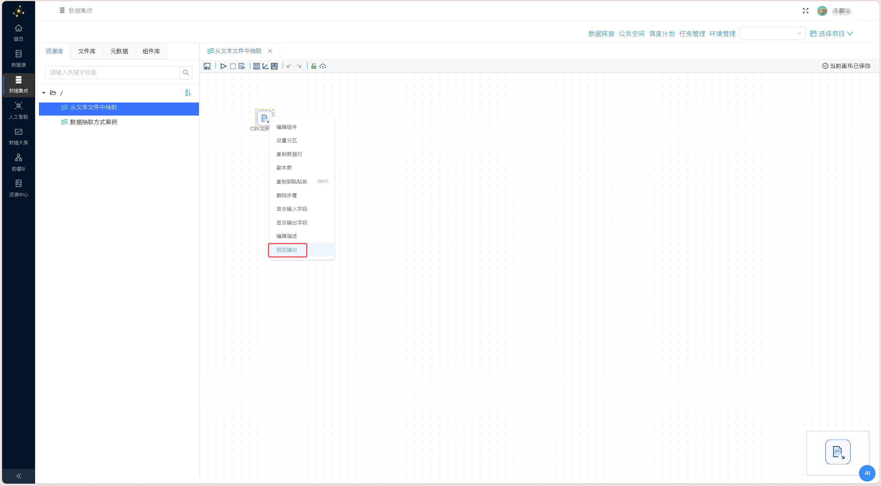Click the cloud upload icon
Image resolution: width=881 pixels, height=486 pixels.
point(323,66)
